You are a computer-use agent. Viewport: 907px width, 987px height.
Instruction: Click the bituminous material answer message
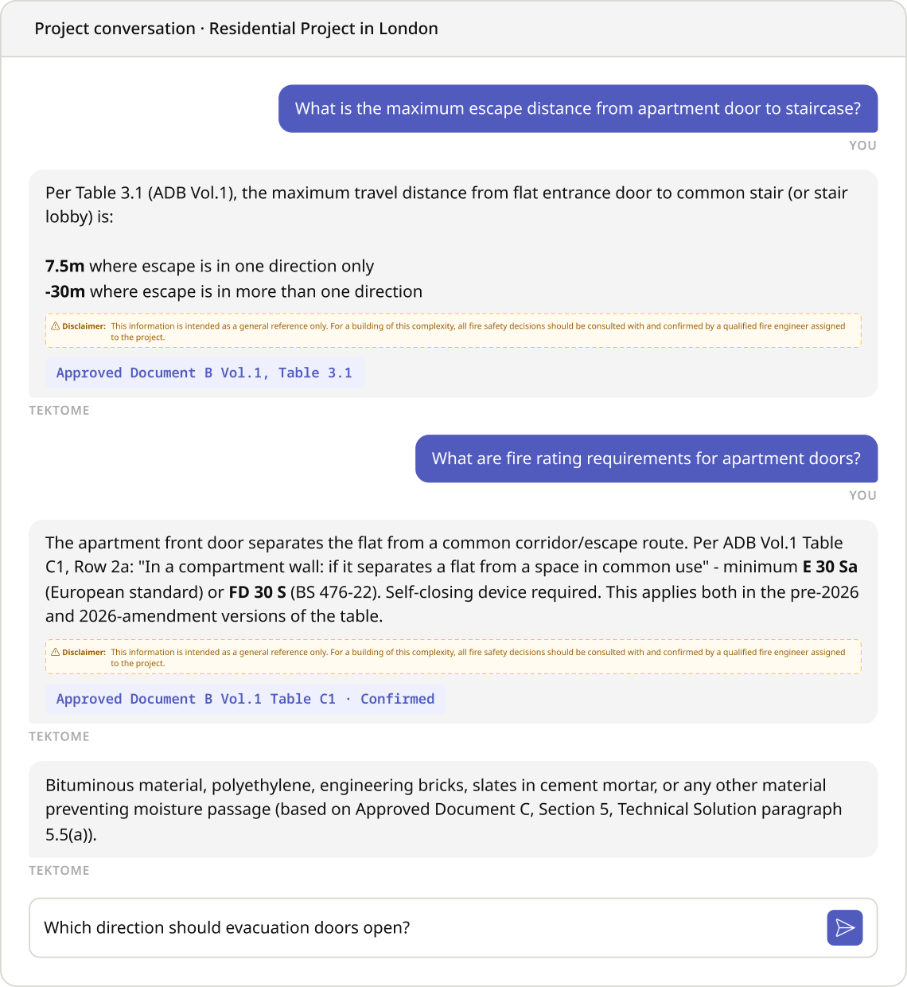tap(453, 809)
